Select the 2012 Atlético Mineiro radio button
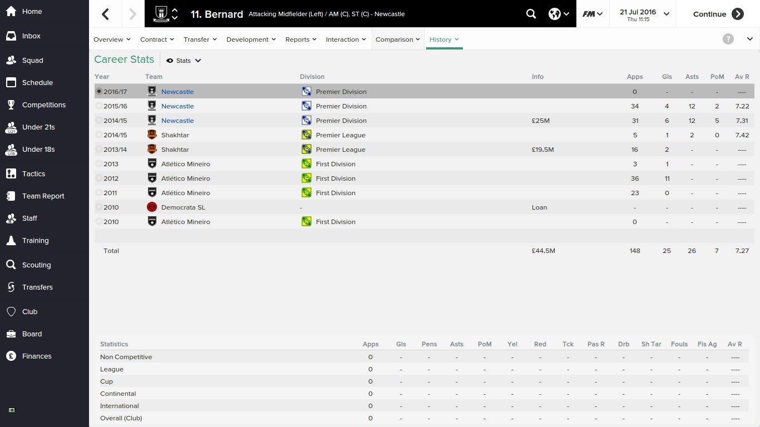Viewport: 760px width, 427px height. tap(99, 178)
